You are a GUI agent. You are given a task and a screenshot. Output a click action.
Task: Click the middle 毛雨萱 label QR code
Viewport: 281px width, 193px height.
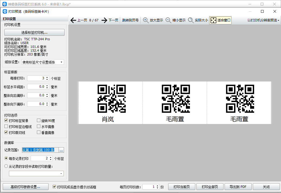pyautogui.click(x=176, y=99)
